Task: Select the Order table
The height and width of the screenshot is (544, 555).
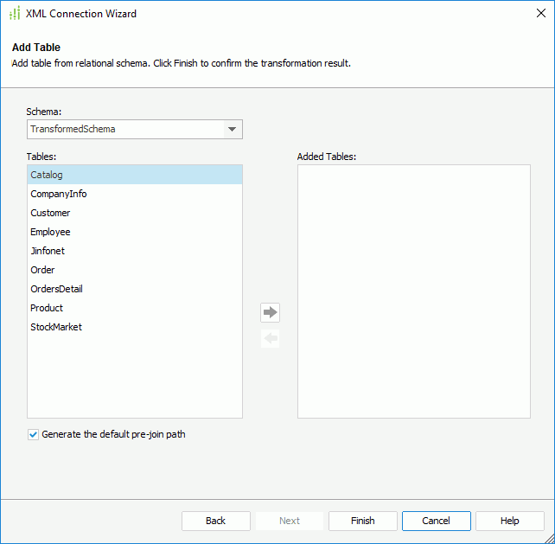Action: point(135,270)
